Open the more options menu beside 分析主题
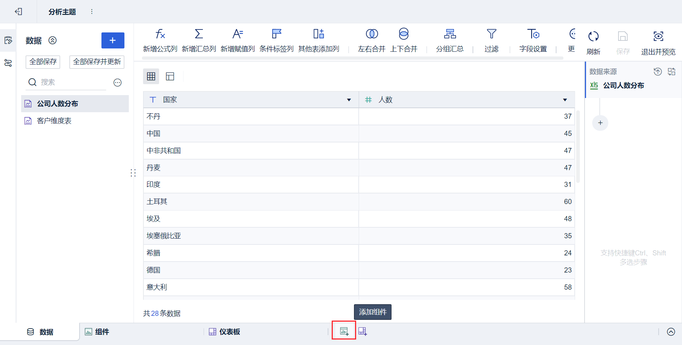Screen dimensions: 682x345 coord(92,12)
